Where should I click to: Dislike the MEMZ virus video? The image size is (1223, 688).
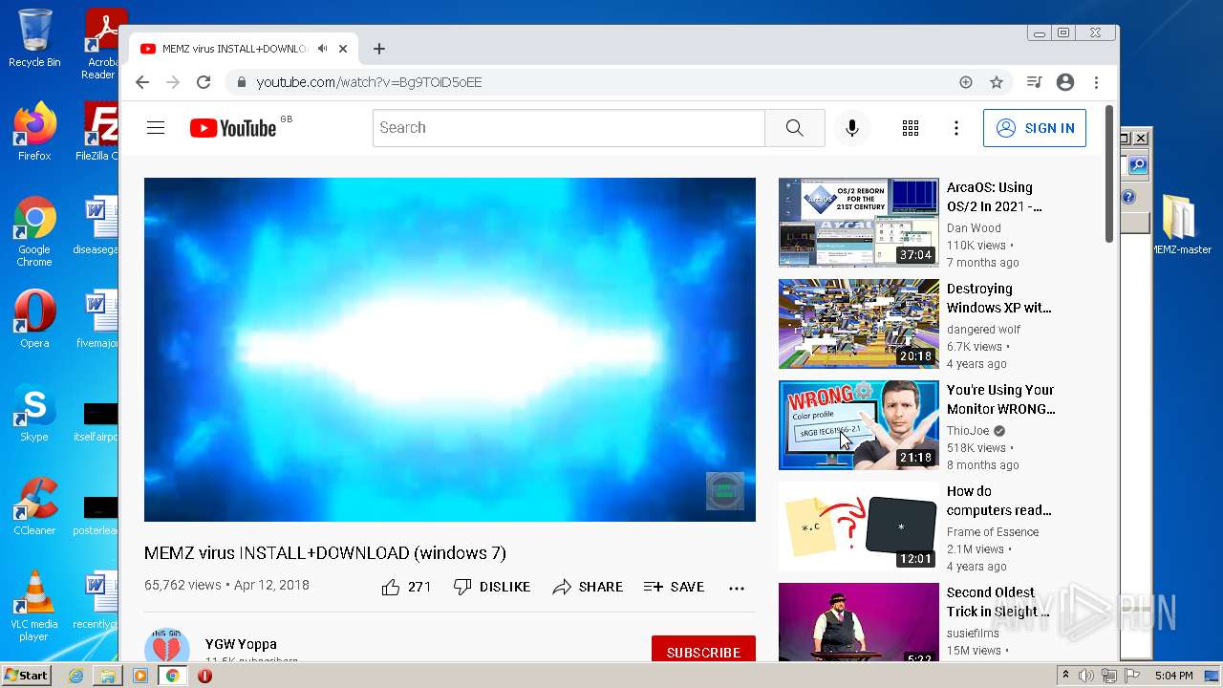coord(492,587)
